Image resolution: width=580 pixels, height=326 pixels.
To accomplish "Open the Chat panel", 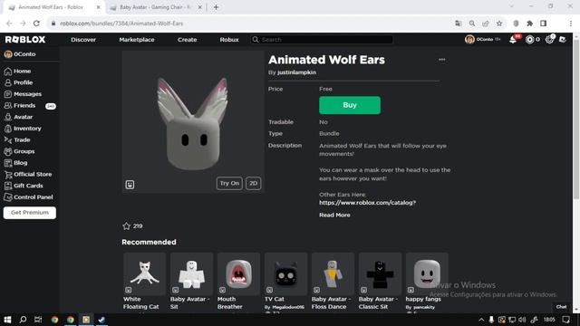I will pyautogui.click(x=561, y=307).
